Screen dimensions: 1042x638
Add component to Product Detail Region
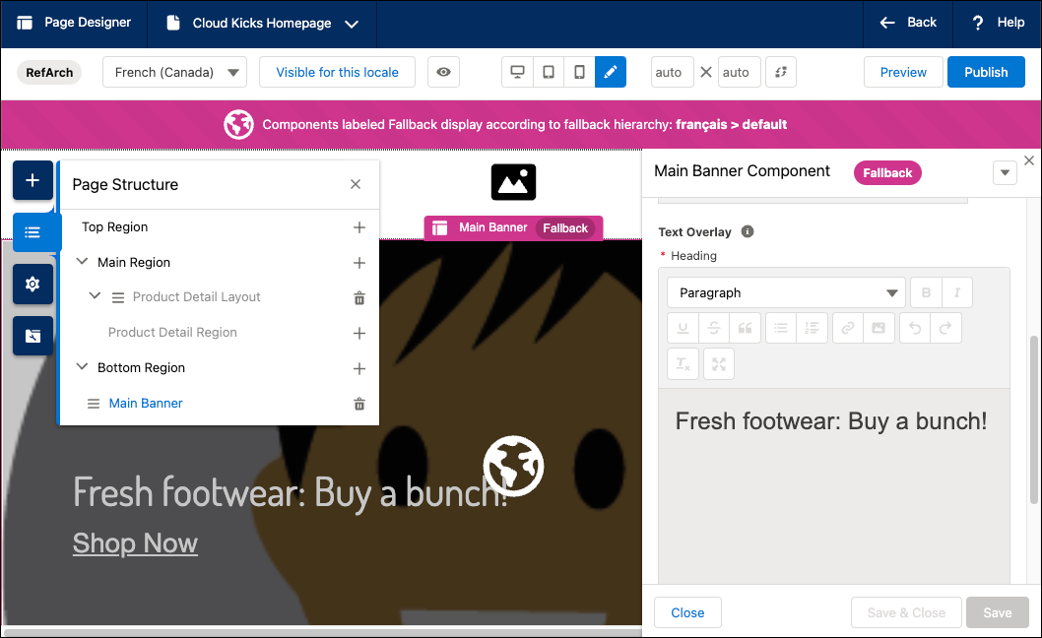[358, 333]
